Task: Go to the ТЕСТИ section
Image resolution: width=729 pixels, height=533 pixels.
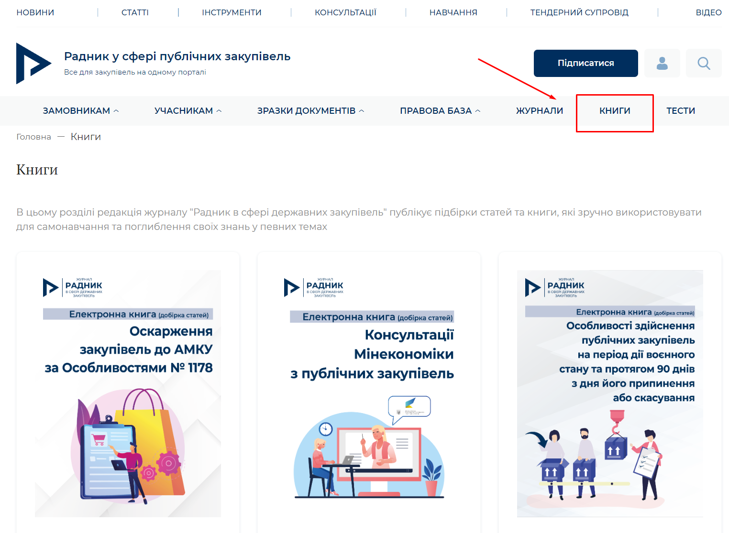Action: 681,111
